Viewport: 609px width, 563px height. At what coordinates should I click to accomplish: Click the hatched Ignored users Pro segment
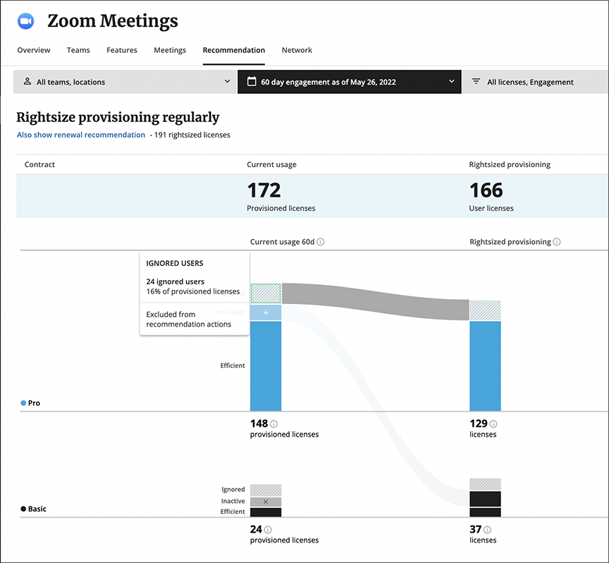pyautogui.click(x=266, y=293)
